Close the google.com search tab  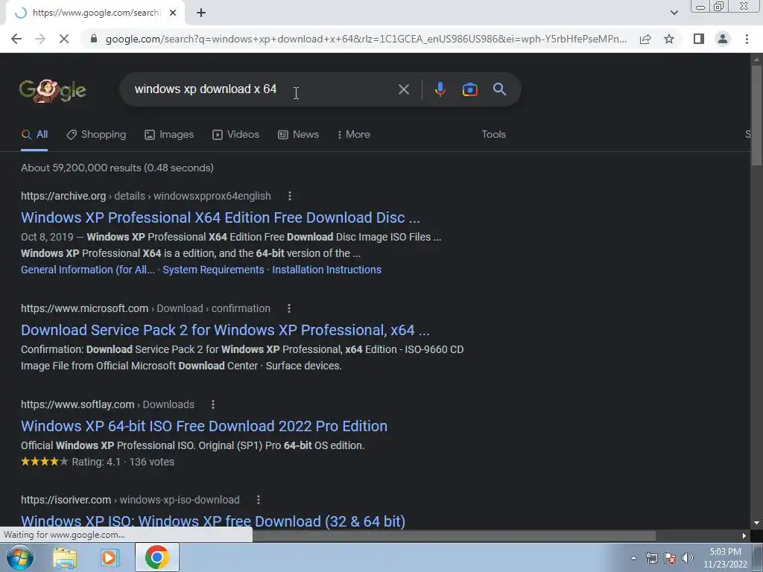coord(173,13)
